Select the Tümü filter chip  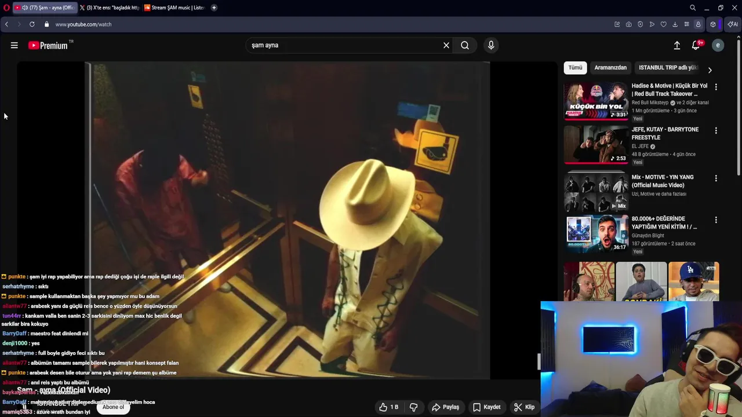click(575, 68)
